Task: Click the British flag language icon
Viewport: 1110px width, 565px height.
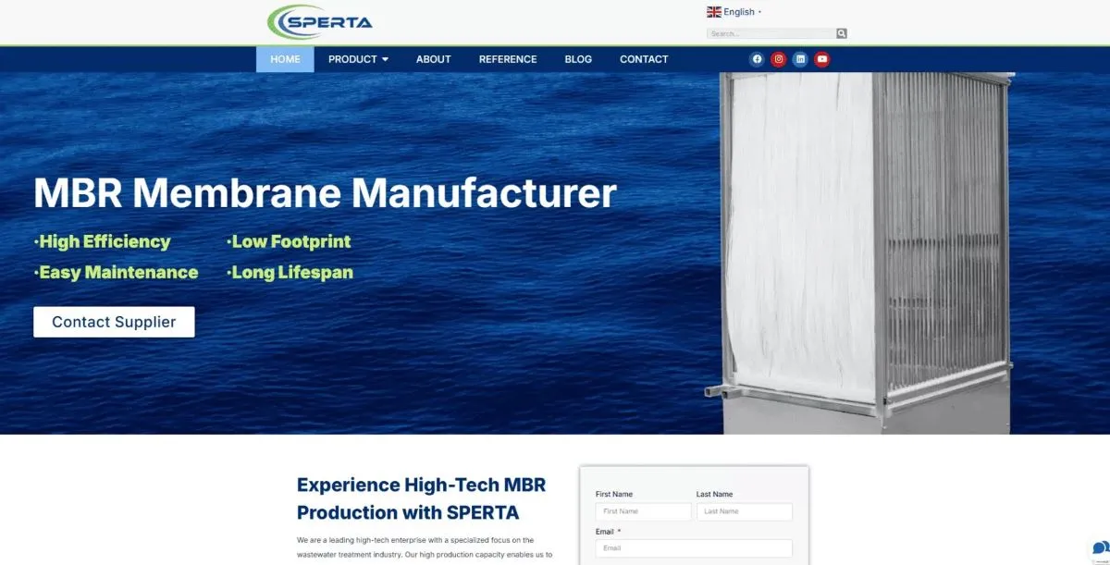Action: point(713,11)
